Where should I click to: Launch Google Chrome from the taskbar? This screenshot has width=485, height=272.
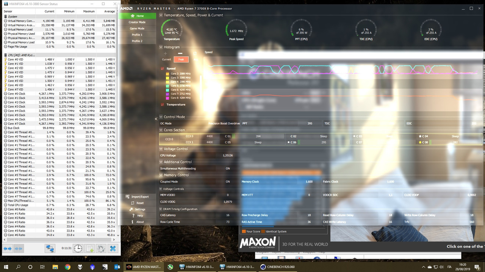(x=67, y=267)
